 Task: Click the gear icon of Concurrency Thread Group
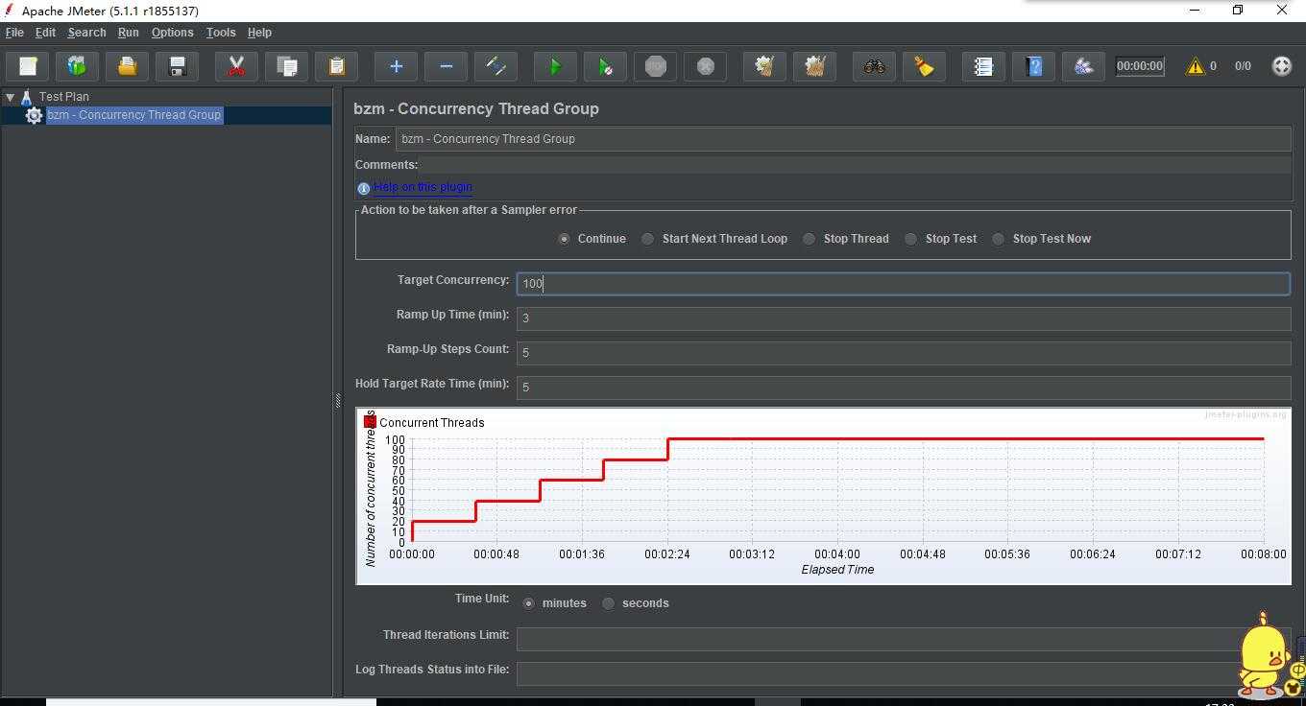(34, 115)
